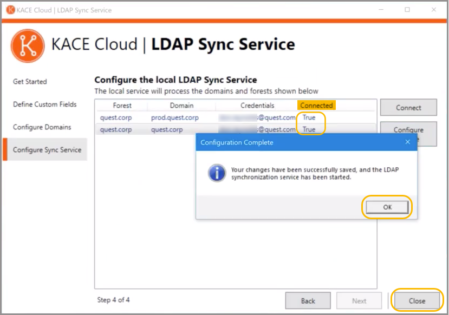Select the prod.quest.corp domain row

click(174, 117)
